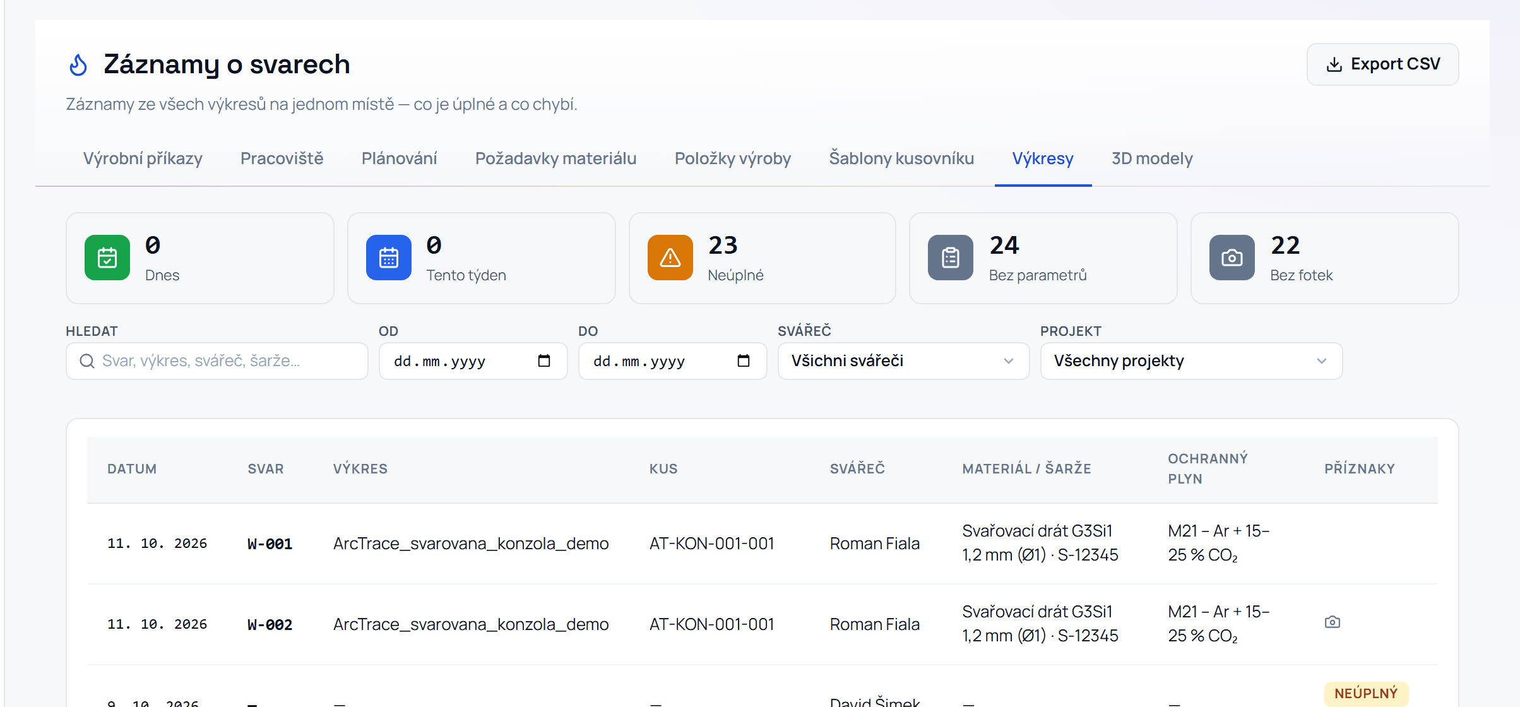Screen dimensions: 1520x707
Task: Click the orange warning Neúplné icon
Action: [670, 258]
